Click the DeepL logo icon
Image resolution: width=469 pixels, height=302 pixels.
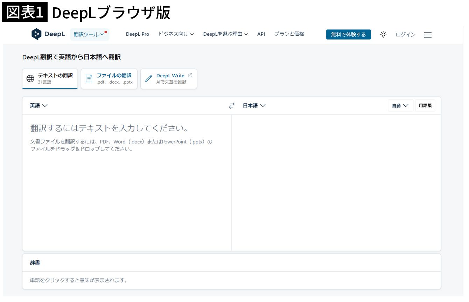36,34
